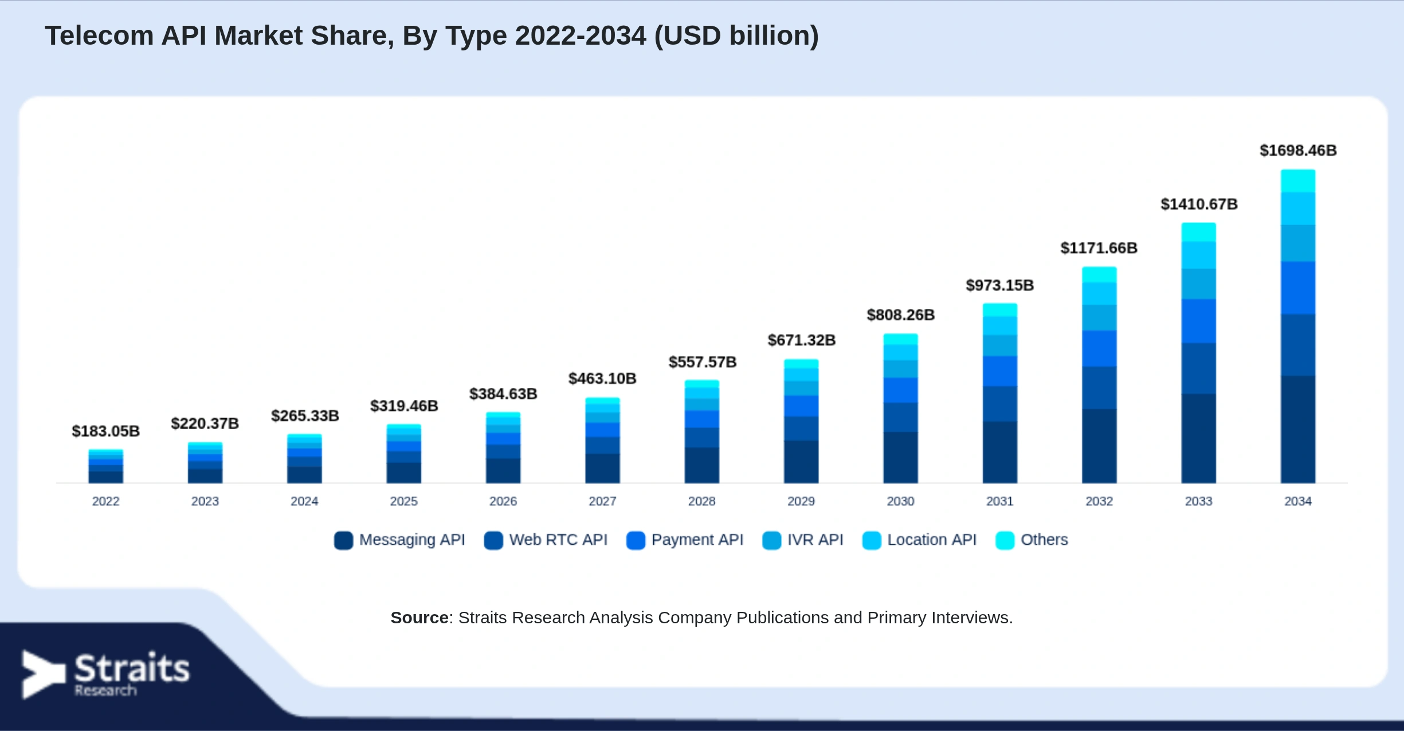Select the 2034 stacked bar
The height and width of the screenshot is (731, 1404).
tap(1298, 327)
